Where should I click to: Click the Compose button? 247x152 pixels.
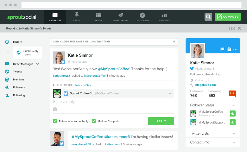coord(228,17)
